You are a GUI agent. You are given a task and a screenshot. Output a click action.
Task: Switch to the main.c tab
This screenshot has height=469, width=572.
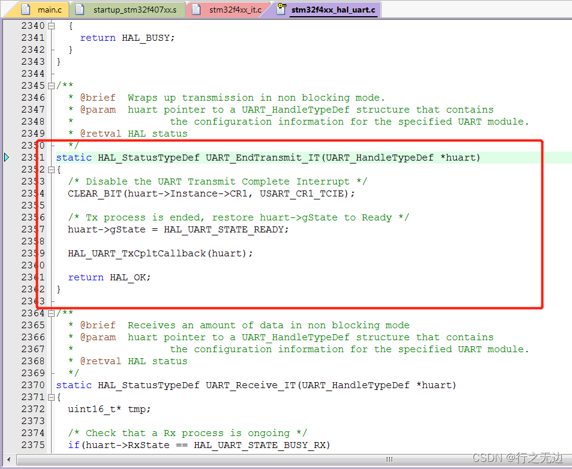coord(40,10)
